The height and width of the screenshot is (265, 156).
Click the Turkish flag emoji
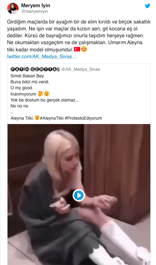(x=77, y=49)
